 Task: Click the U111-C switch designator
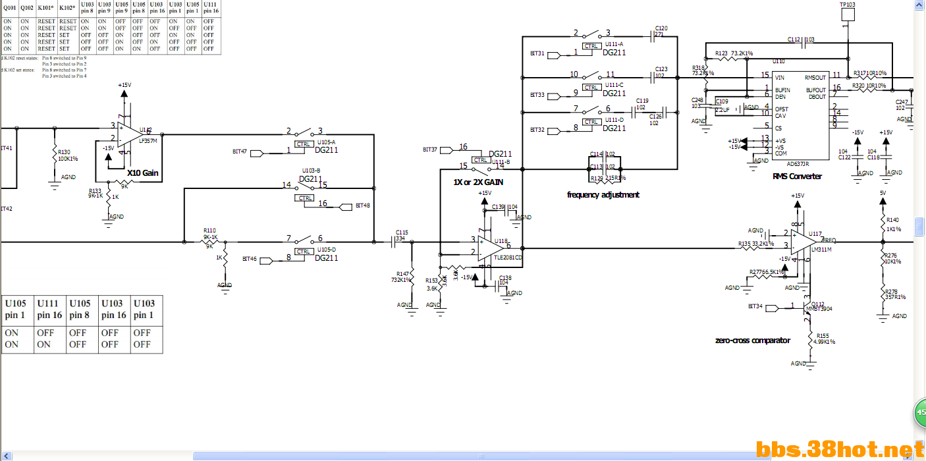(x=614, y=85)
